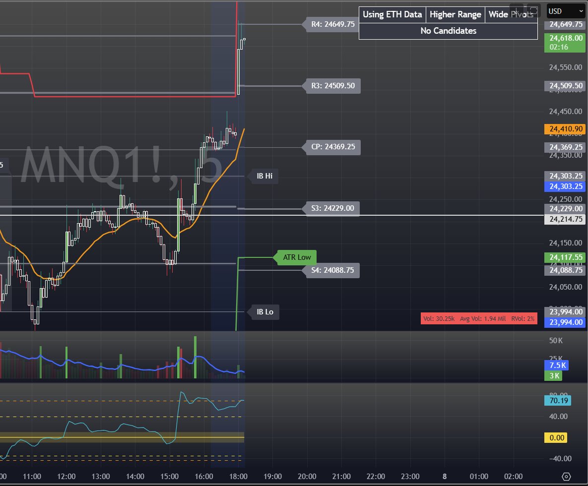Click the 24,550.00 price scale label
Screen dimensions: 588x486
click(566, 67)
